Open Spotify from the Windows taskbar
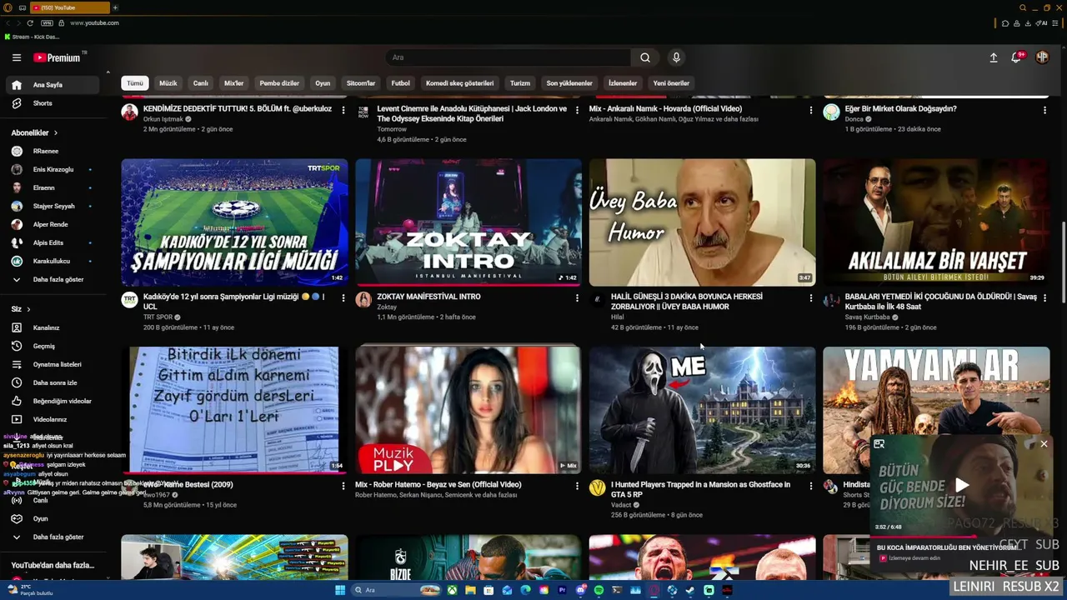Image resolution: width=1067 pixels, height=600 pixels. (x=599, y=590)
